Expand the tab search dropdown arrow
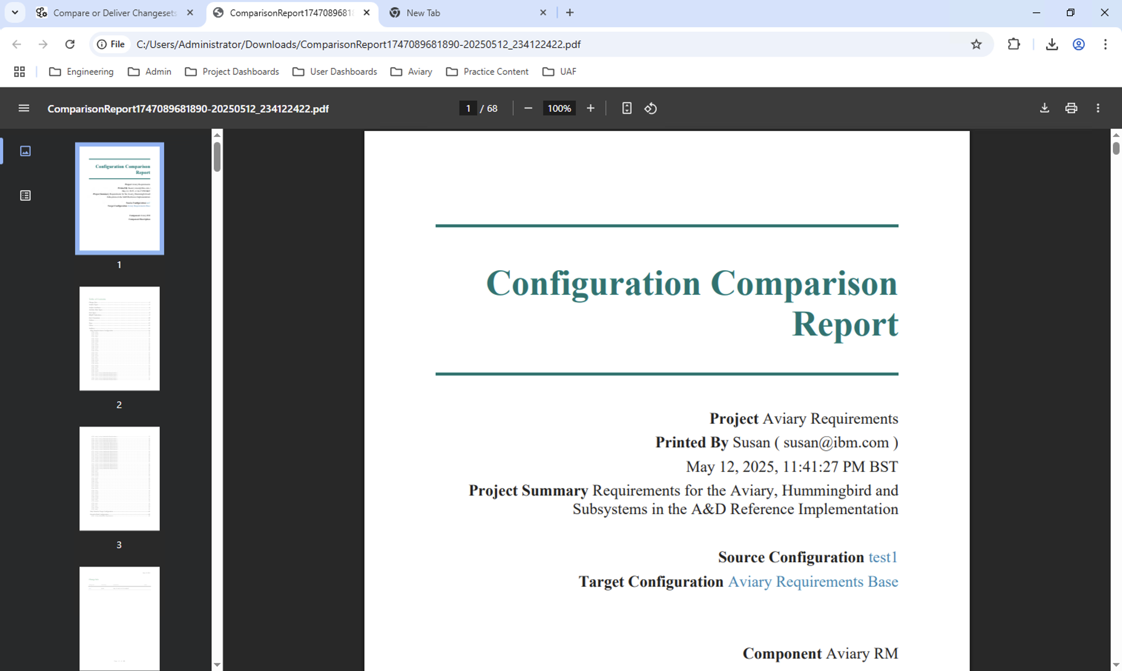 (15, 13)
